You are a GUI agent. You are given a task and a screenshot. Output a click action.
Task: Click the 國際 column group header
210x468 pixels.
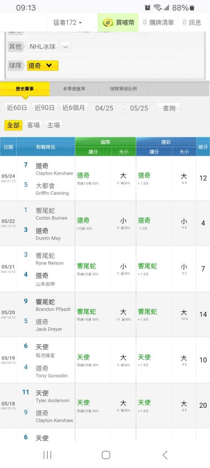[105, 142]
